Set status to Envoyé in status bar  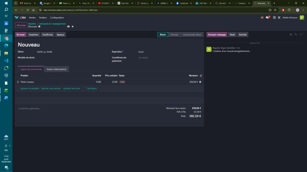174,35
